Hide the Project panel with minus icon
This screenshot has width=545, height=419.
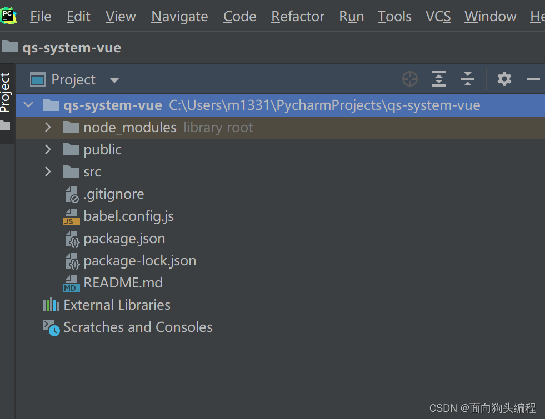point(533,79)
